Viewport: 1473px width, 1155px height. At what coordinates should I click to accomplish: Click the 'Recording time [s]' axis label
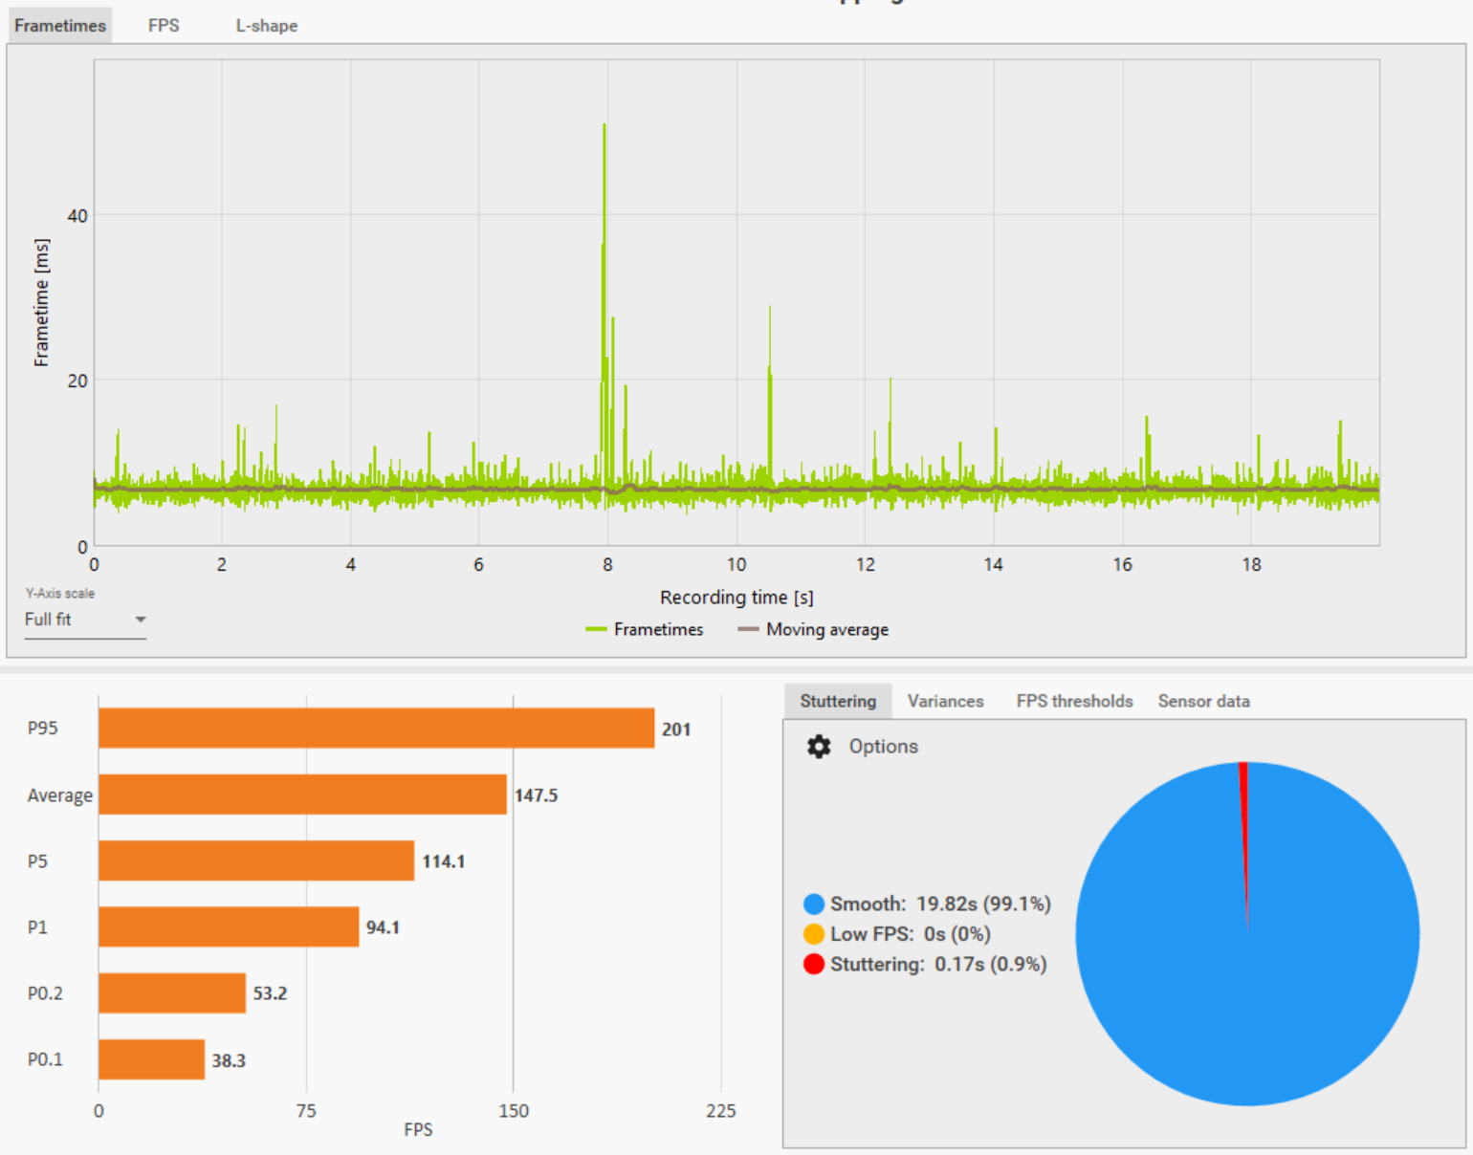tap(736, 598)
